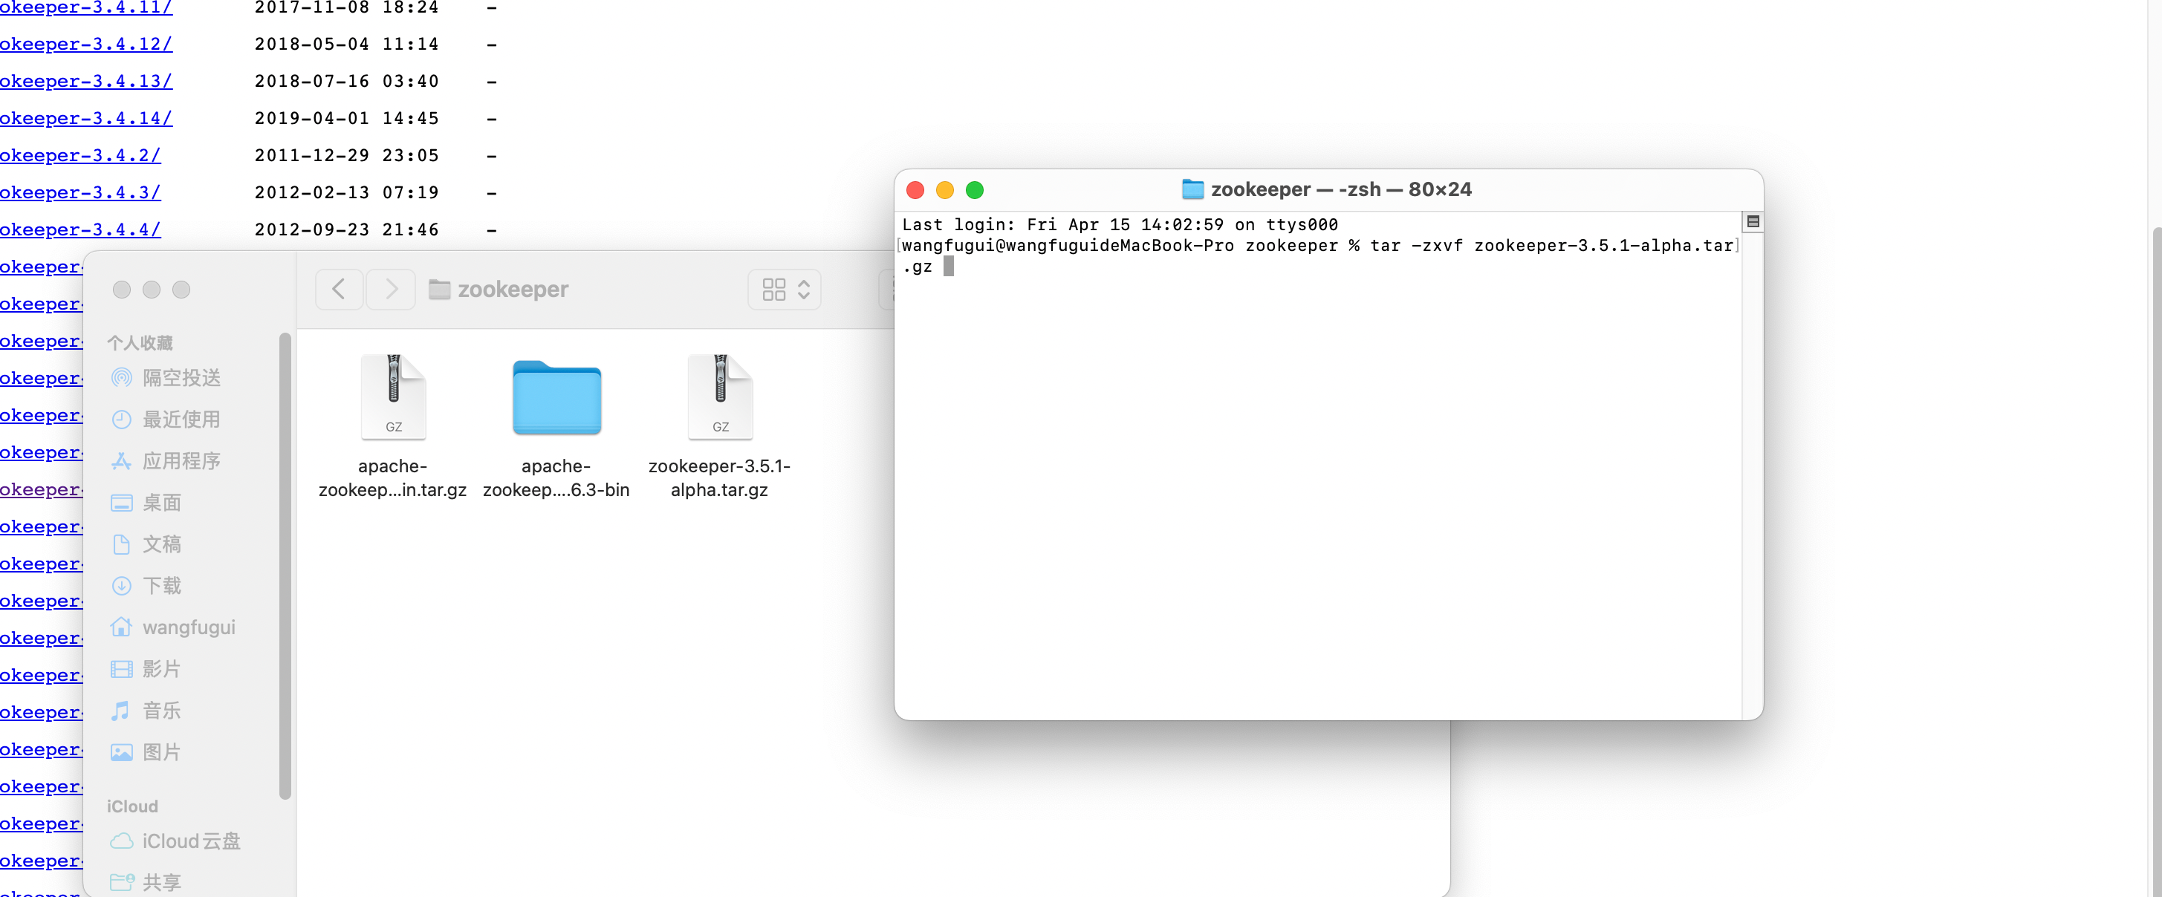Open the apache-zookeeper-6.3-bin folder

556,398
